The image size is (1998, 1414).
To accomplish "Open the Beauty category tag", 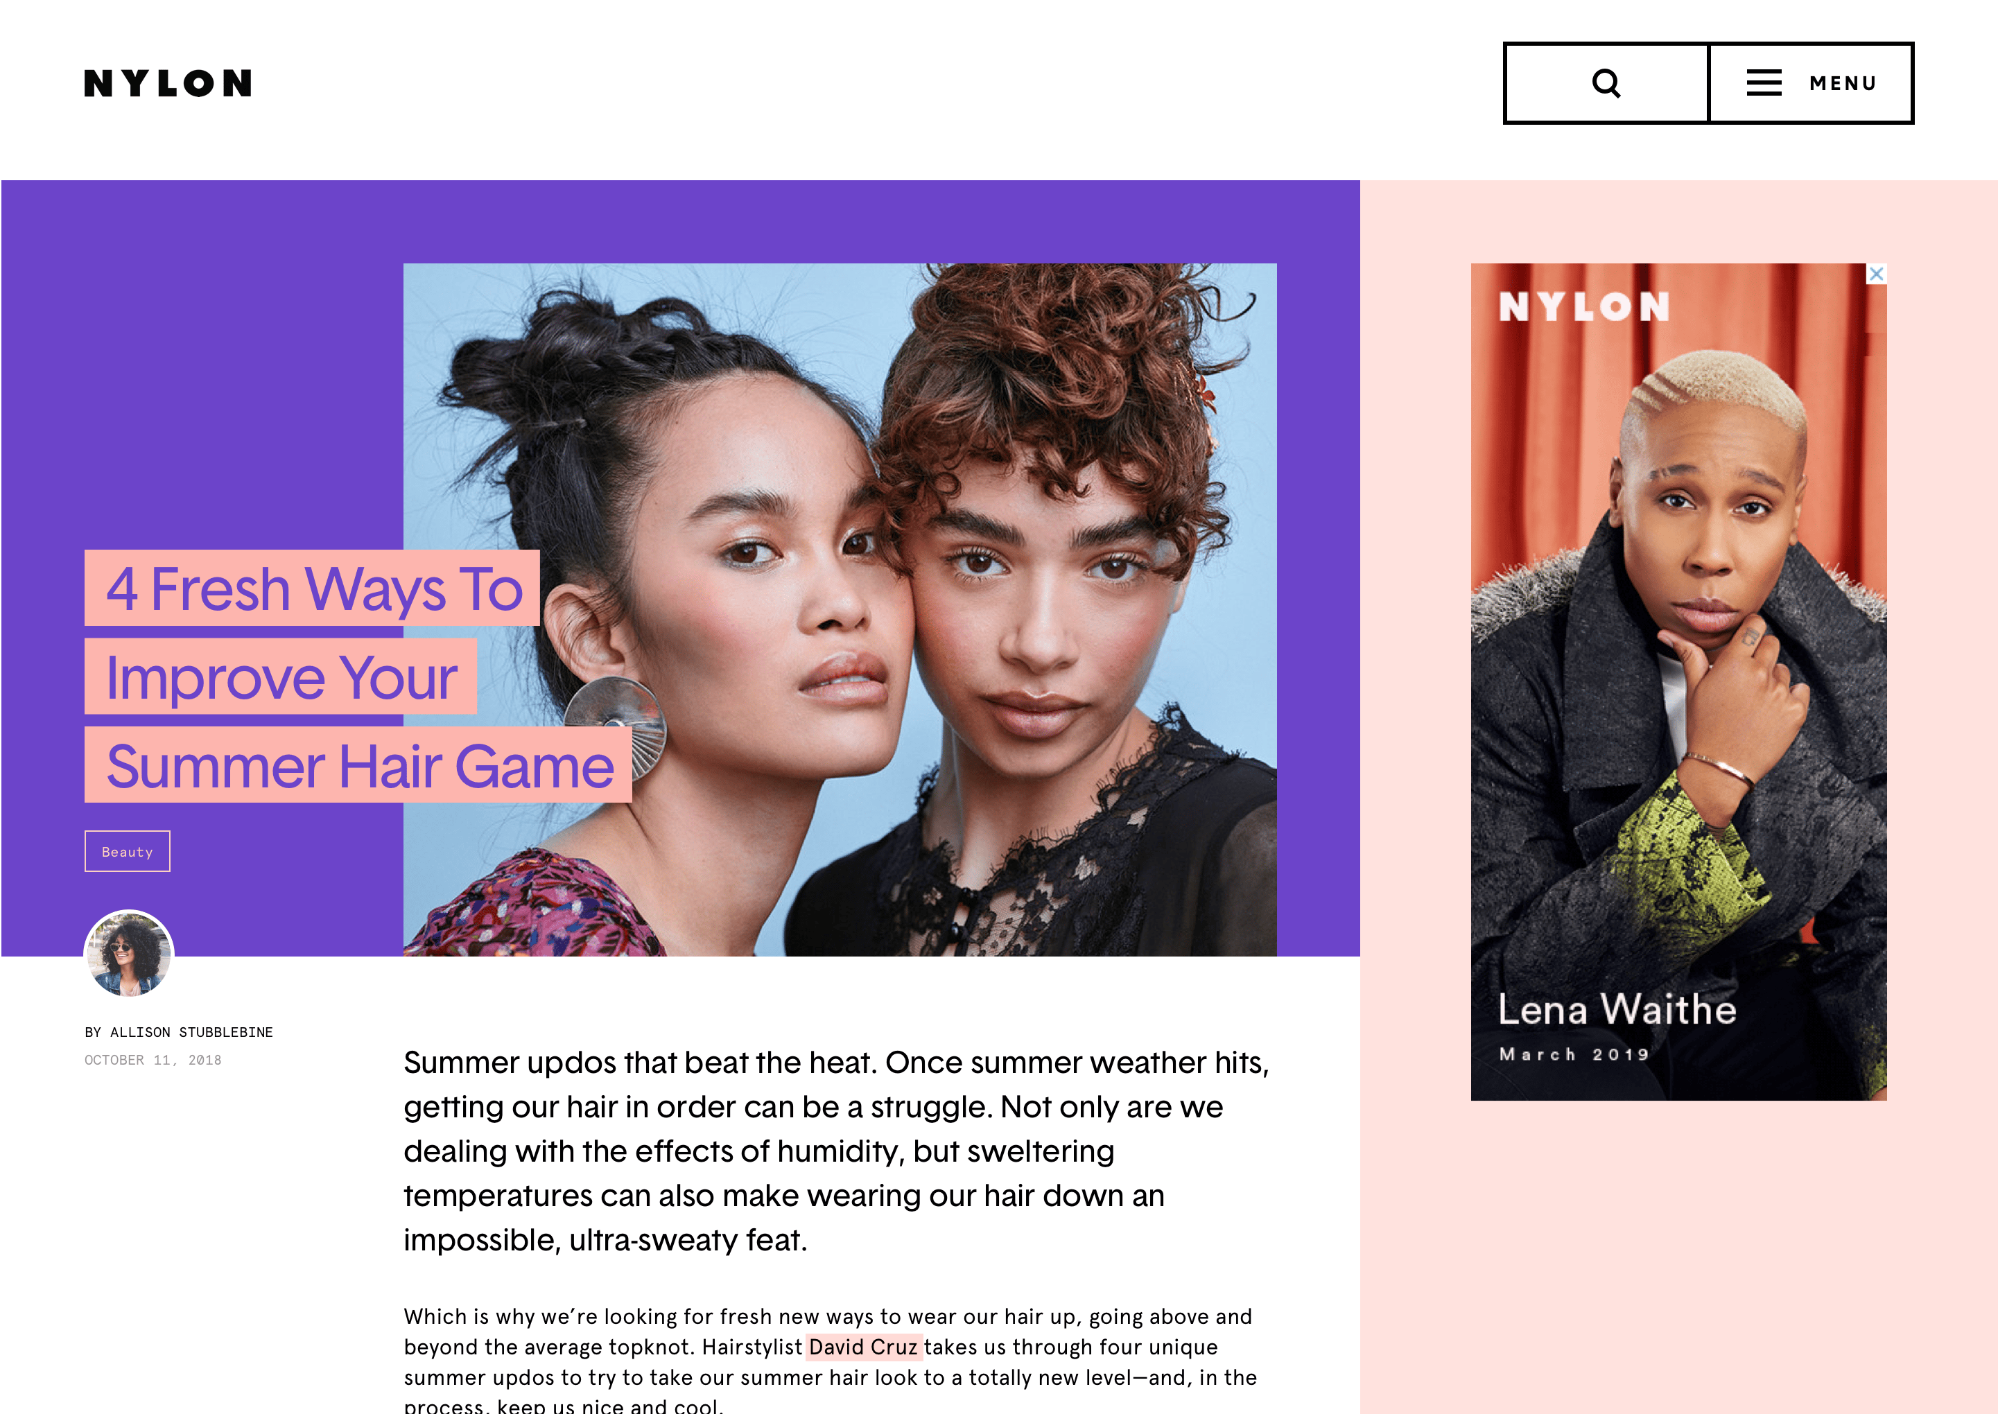I will click(127, 852).
